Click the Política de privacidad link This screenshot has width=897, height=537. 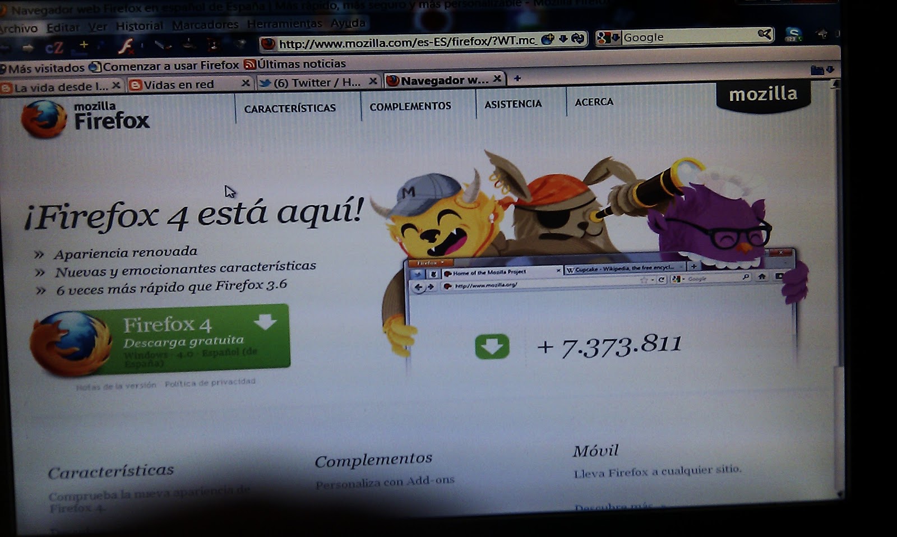pos(210,383)
